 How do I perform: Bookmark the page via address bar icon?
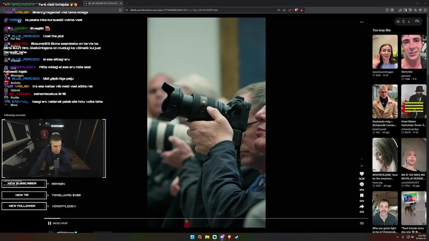(x=120, y=10)
